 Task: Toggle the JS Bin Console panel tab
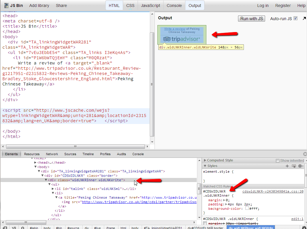[x=174, y=6]
